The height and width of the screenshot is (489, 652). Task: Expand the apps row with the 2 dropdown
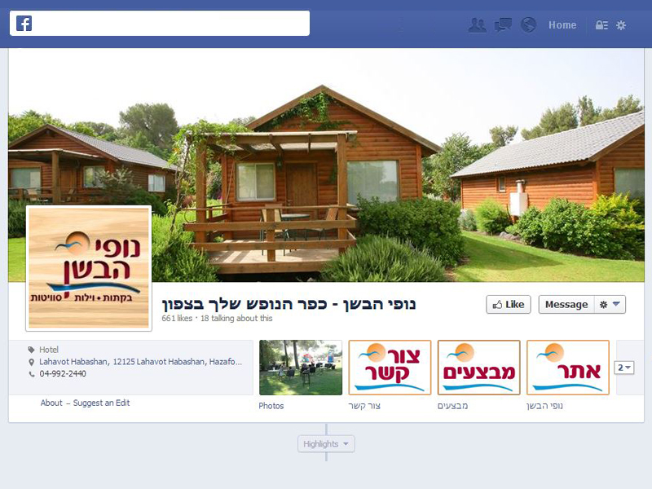pyautogui.click(x=624, y=368)
